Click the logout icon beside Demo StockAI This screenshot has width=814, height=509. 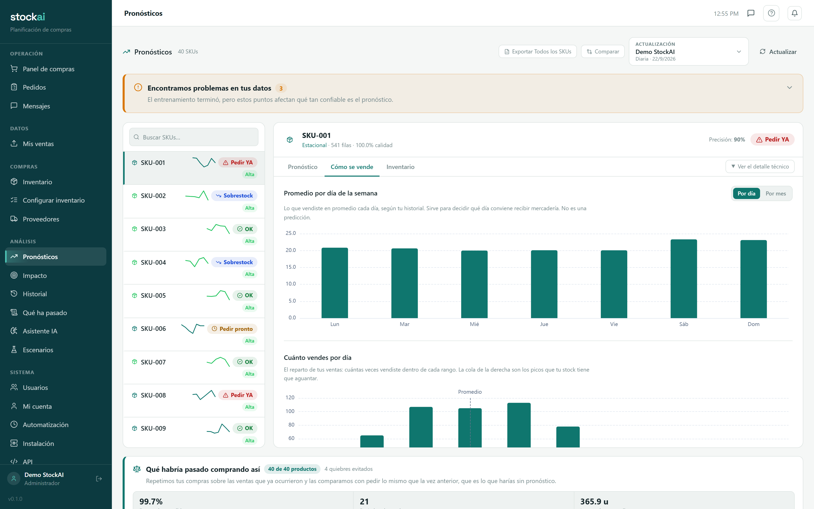pos(99,479)
